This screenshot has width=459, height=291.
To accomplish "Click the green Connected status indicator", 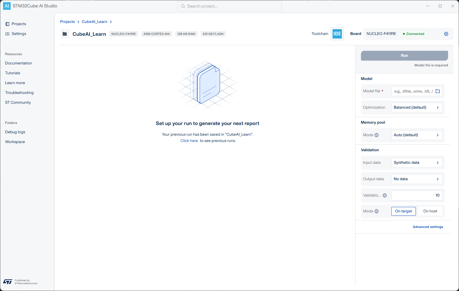I will click(413, 34).
